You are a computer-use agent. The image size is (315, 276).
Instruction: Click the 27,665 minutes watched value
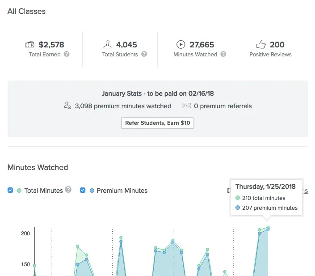(202, 45)
